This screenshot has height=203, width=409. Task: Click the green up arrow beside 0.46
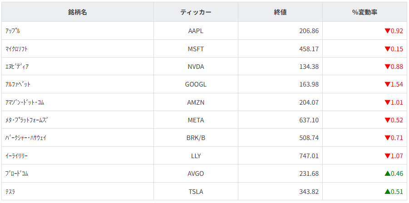coord(387,174)
